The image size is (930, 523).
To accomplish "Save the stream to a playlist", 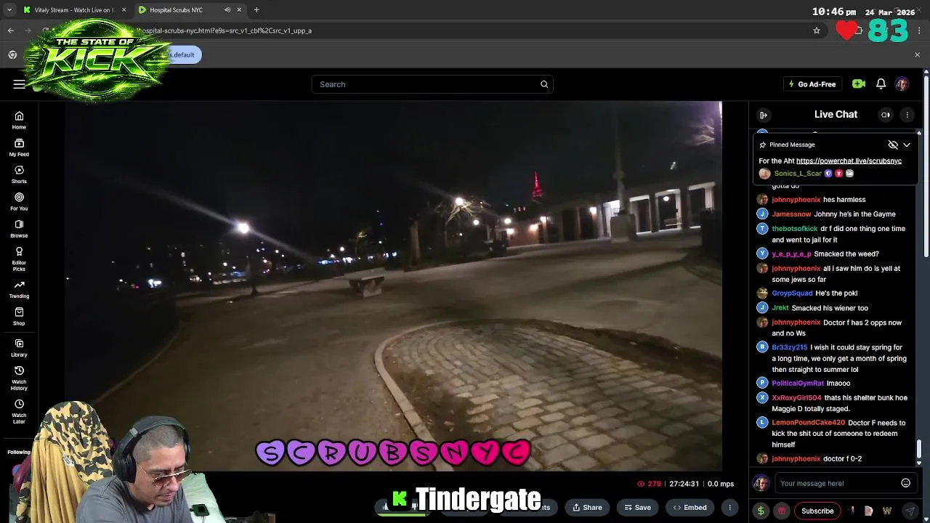I will point(637,508).
